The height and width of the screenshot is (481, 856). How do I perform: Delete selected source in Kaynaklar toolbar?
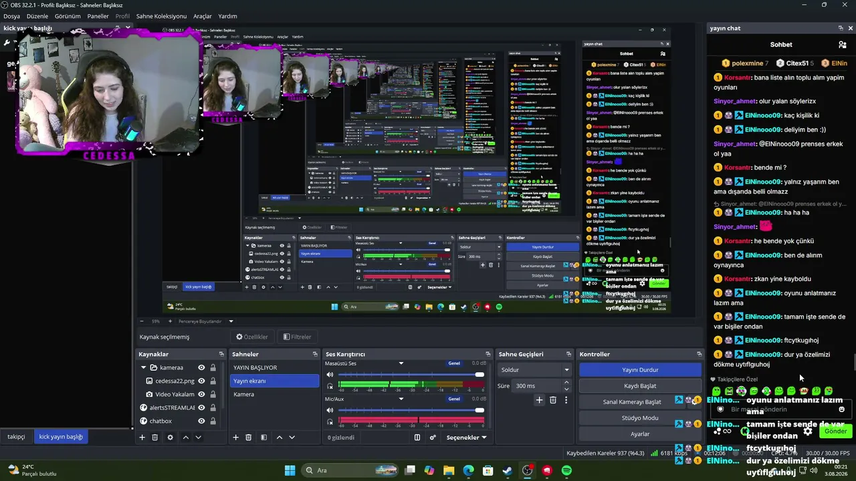tap(154, 438)
